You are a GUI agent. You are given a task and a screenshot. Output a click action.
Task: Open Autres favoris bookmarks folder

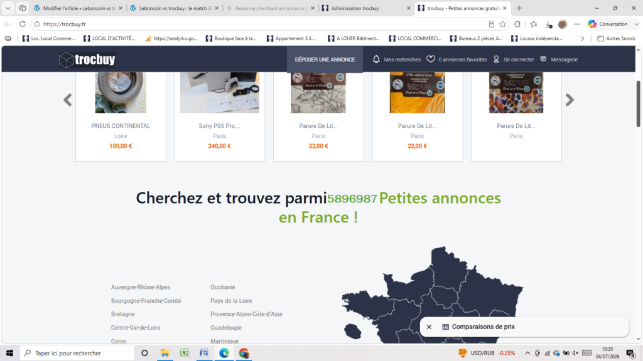coord(617,38)
